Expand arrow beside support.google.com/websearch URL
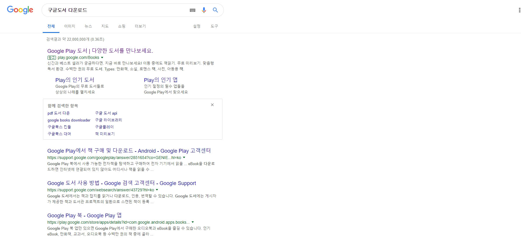 click(157, 190)
